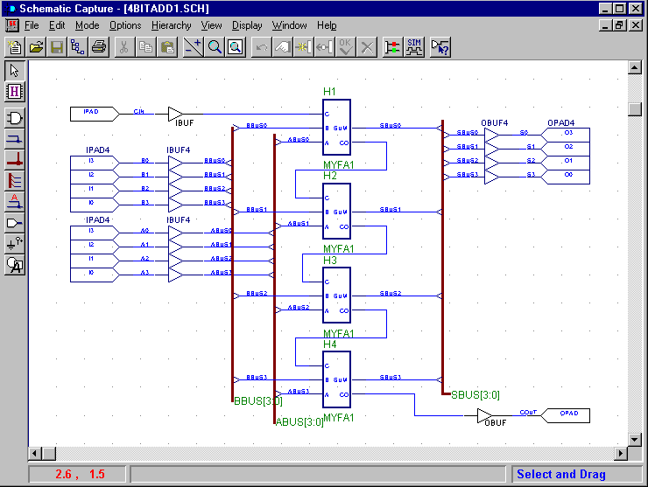Click the horizontal scrollbar left arrow
This screenshot has width=648, height=487.
point(36,453)
